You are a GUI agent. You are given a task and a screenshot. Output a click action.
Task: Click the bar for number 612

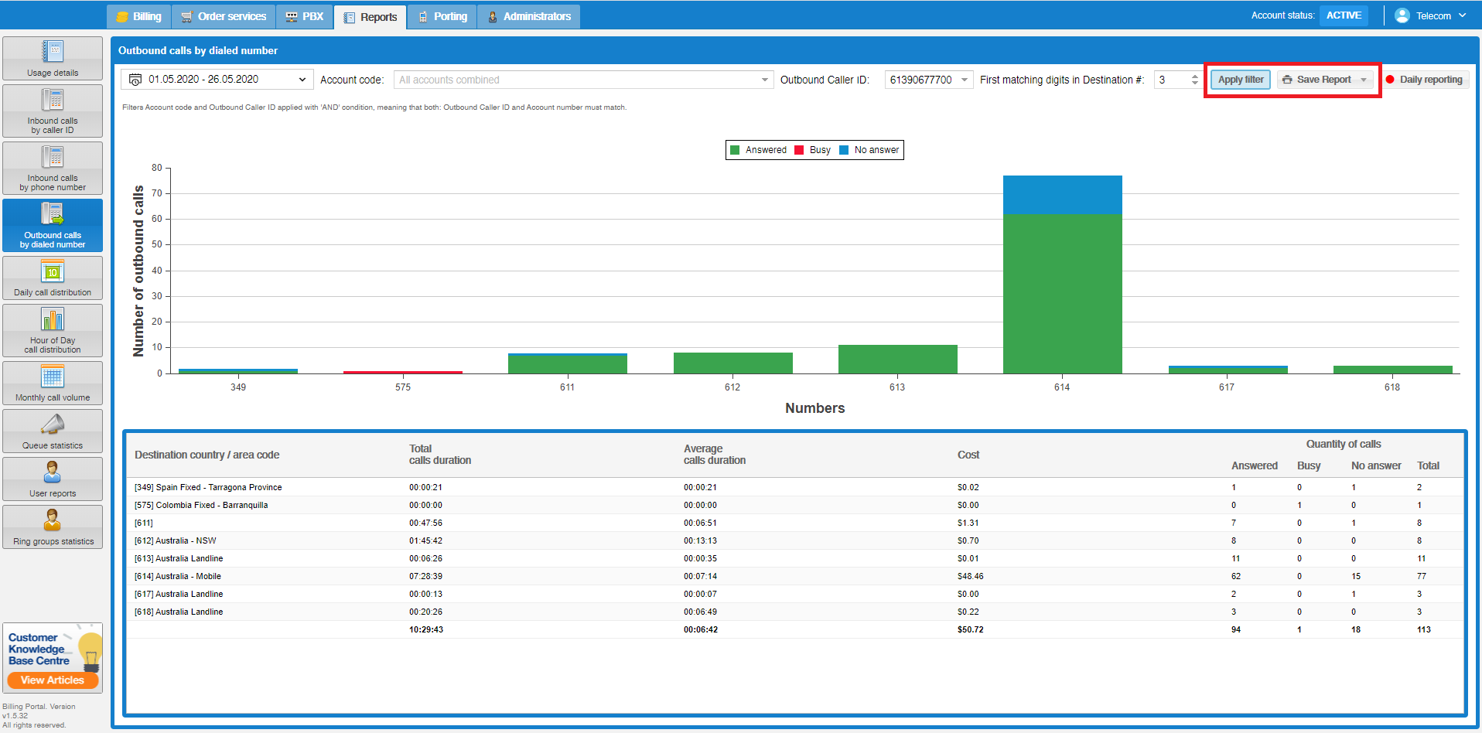point(732,363)
